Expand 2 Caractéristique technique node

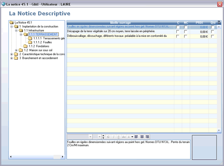tap(12, 54)
